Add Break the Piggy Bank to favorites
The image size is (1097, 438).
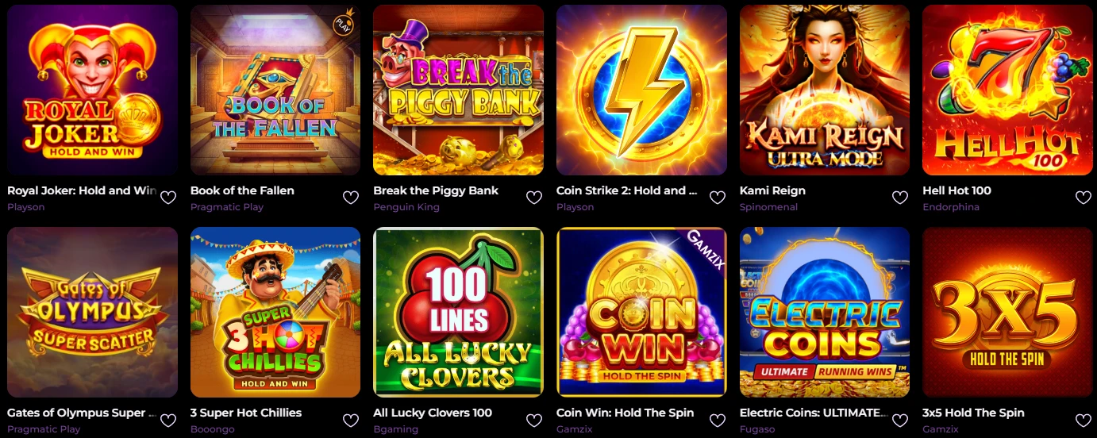[534, 198]
